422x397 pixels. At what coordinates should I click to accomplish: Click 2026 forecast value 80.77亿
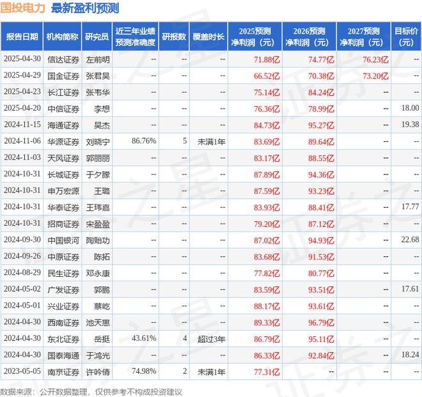[x=321, y=273]
